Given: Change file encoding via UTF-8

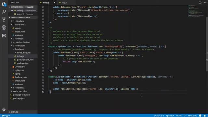Looking at the screenshot, I should pos(179,116).
